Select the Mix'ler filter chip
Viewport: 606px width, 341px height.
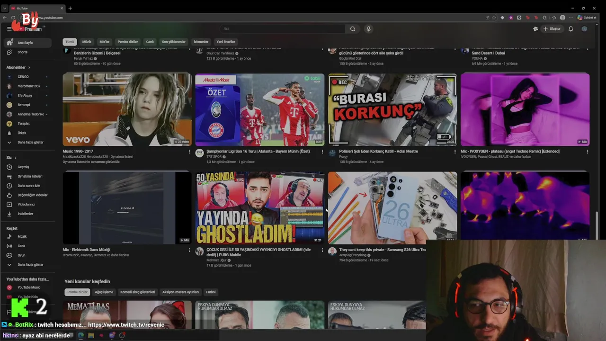[104, 42]
